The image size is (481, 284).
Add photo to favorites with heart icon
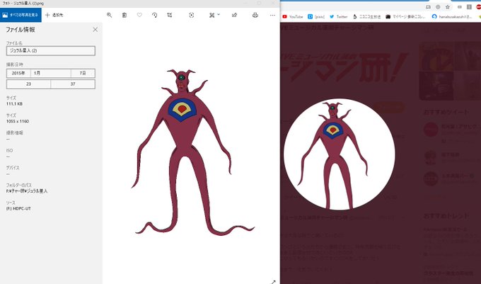(139, 15)
